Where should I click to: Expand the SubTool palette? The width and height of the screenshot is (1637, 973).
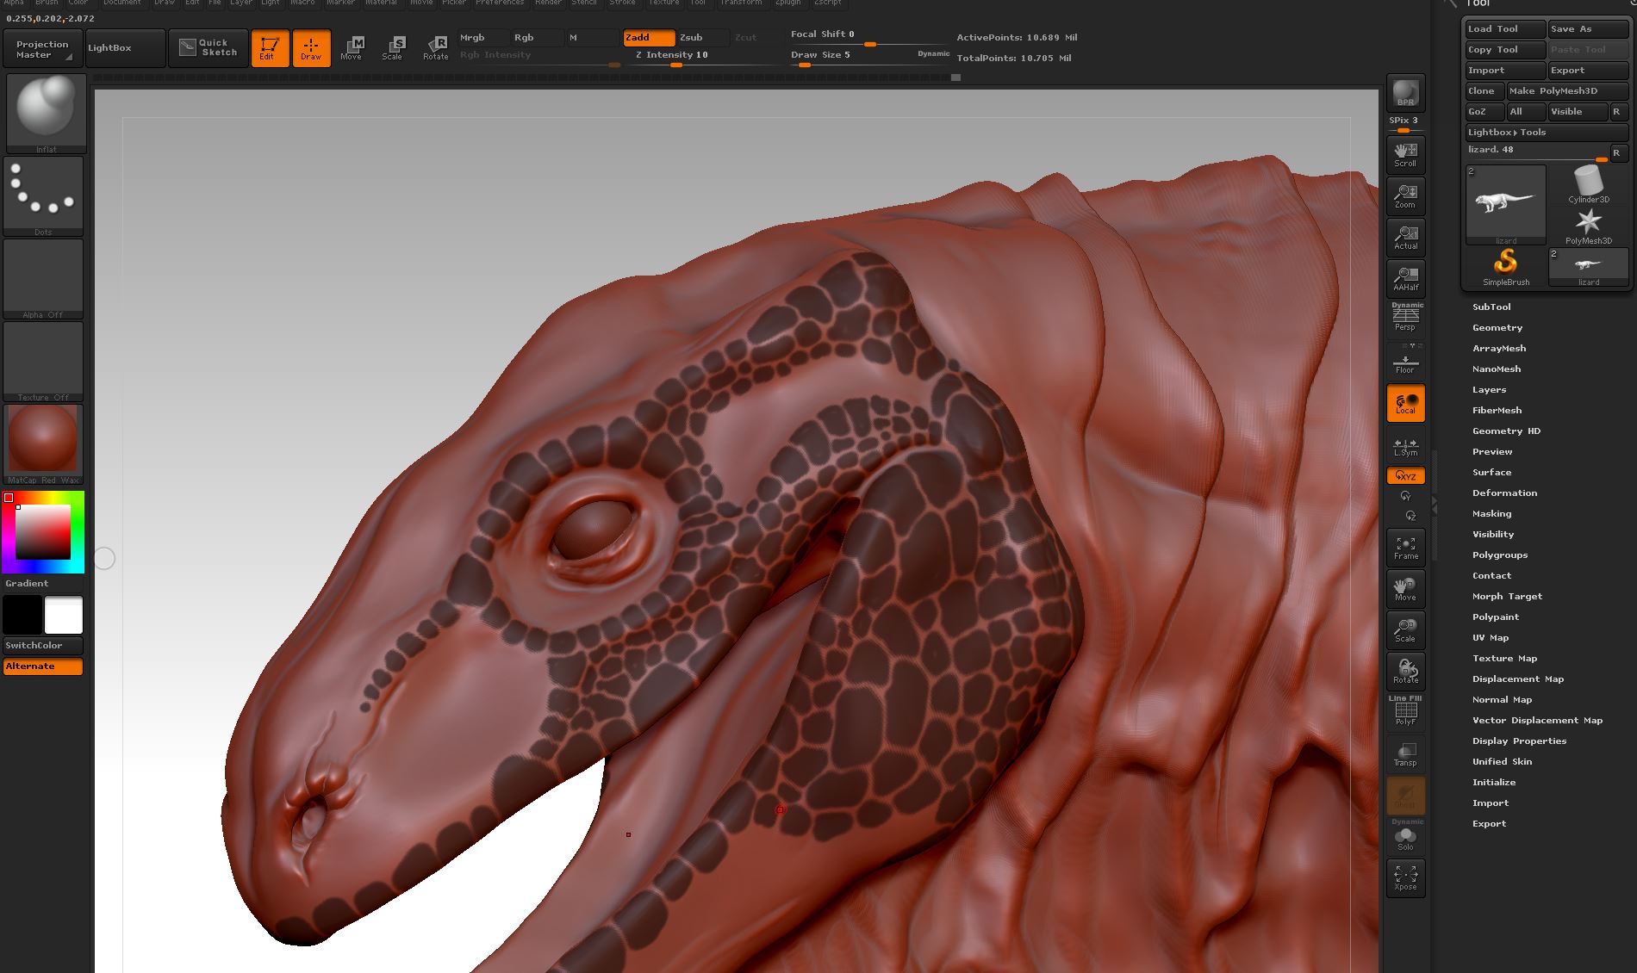pos(1491,307)
